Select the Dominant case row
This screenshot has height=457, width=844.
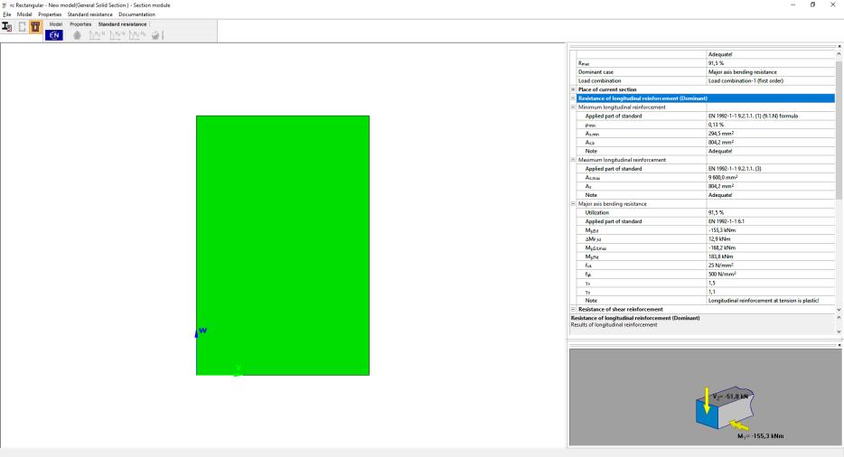[x=706, y=71]
